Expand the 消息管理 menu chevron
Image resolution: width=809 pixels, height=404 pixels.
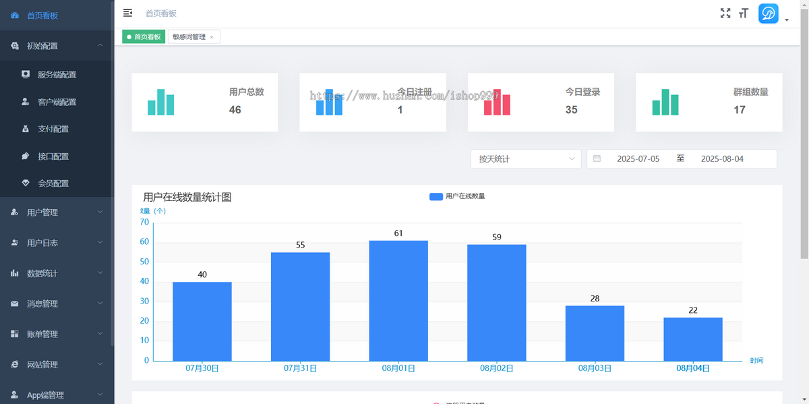click(100, 304)
